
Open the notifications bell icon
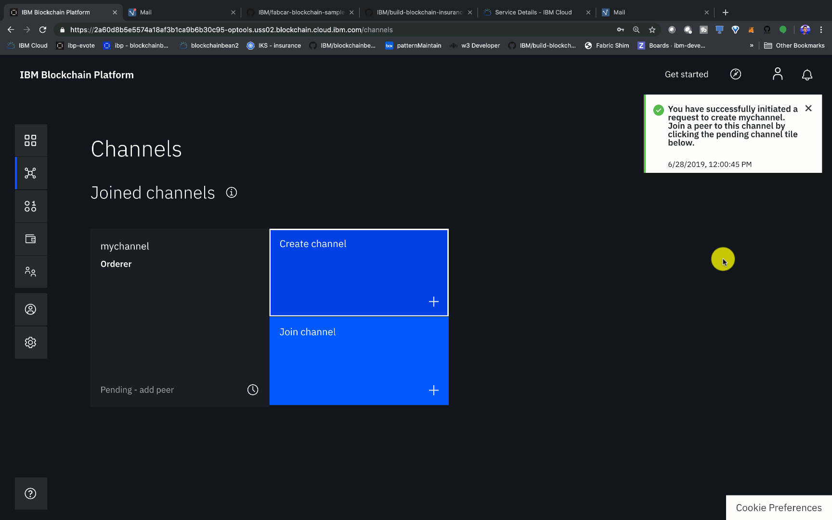pos(807,75)
